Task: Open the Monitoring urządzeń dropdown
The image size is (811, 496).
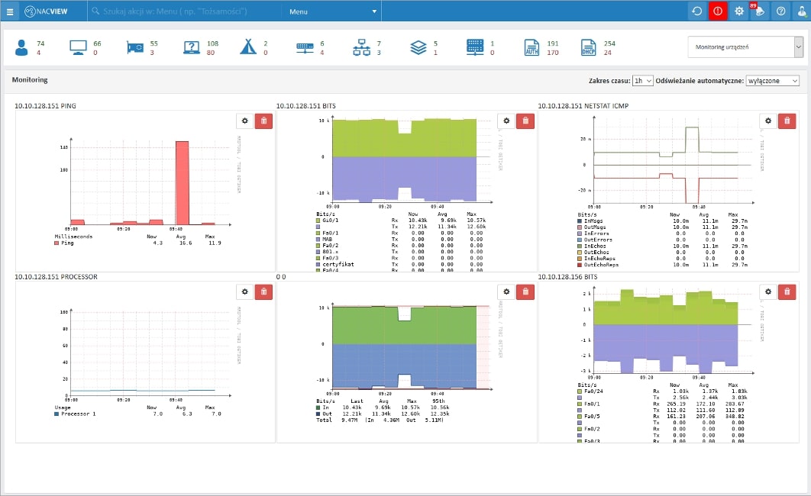Action: pyautogui.click(x=745, y=47)
